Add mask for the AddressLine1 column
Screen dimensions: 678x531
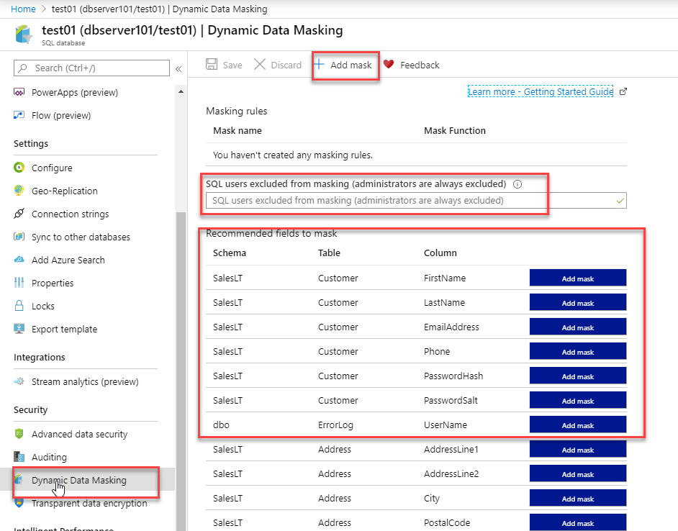tap(578, 449)
